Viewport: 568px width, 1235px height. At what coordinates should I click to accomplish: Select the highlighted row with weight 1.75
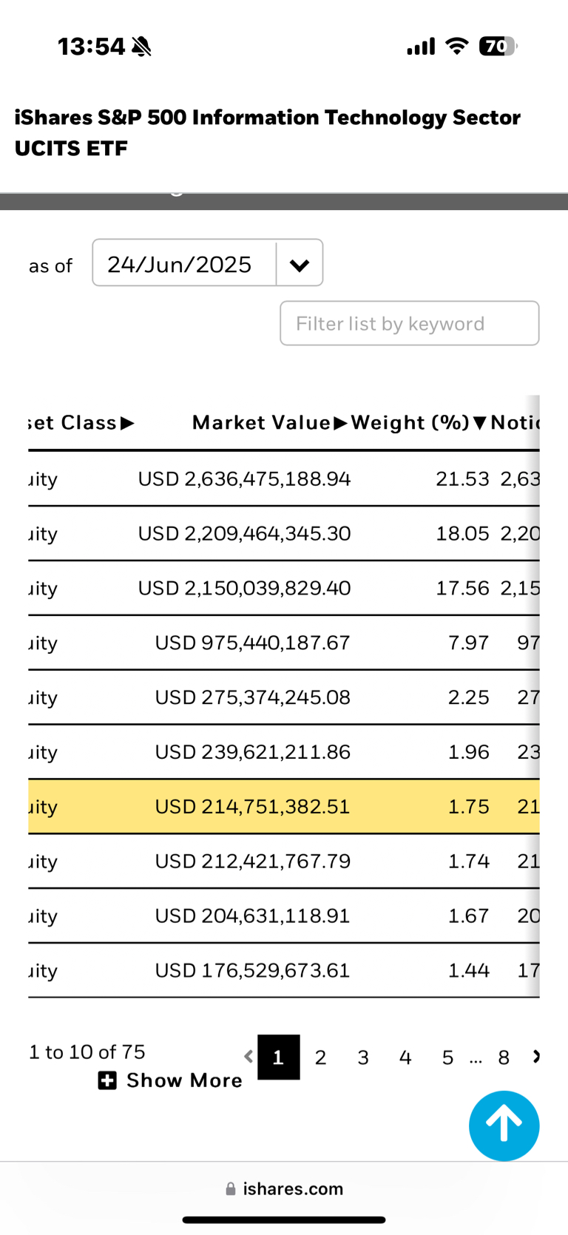284,806
